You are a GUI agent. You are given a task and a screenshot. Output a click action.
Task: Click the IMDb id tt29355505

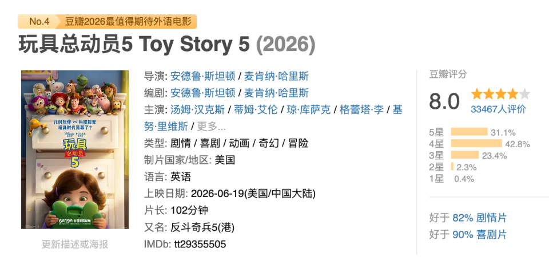[x=200, y=244]
